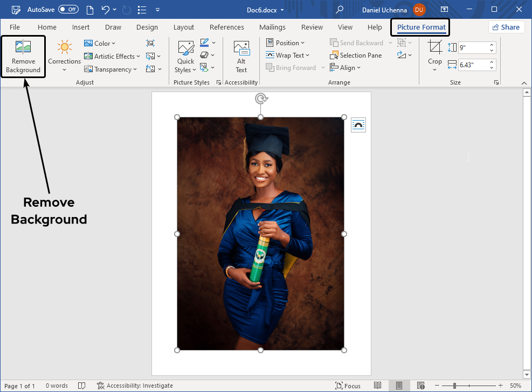
Task: Open the Selection Pane
Action: pyautogui.click(x=356, y=55)
